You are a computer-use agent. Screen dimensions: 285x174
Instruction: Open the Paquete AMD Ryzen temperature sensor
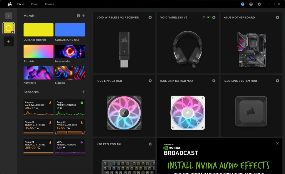coord(38,108)
